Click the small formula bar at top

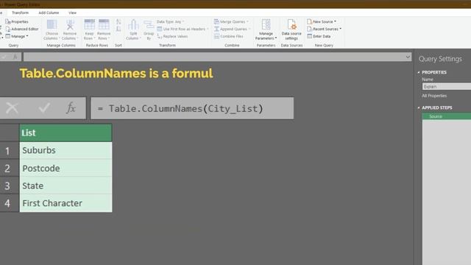point(217,57)
